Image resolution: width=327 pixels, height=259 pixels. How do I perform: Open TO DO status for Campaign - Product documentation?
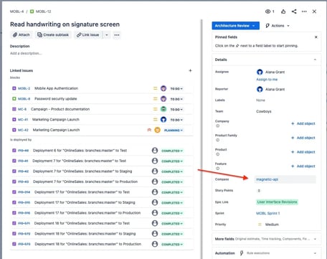[x=176, y=110]
